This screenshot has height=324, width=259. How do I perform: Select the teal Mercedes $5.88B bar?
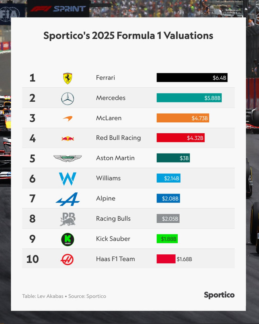[x=189, y=98]
